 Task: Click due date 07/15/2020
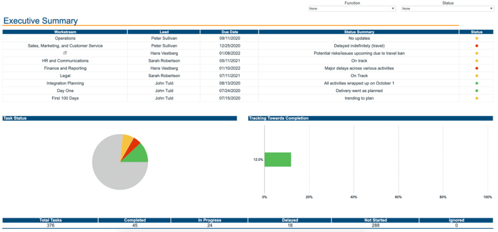[230, 98]
